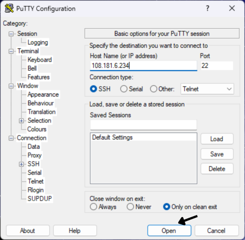Select the Other connection type radio
Screen dimensions: 245x240
point(153,89)
